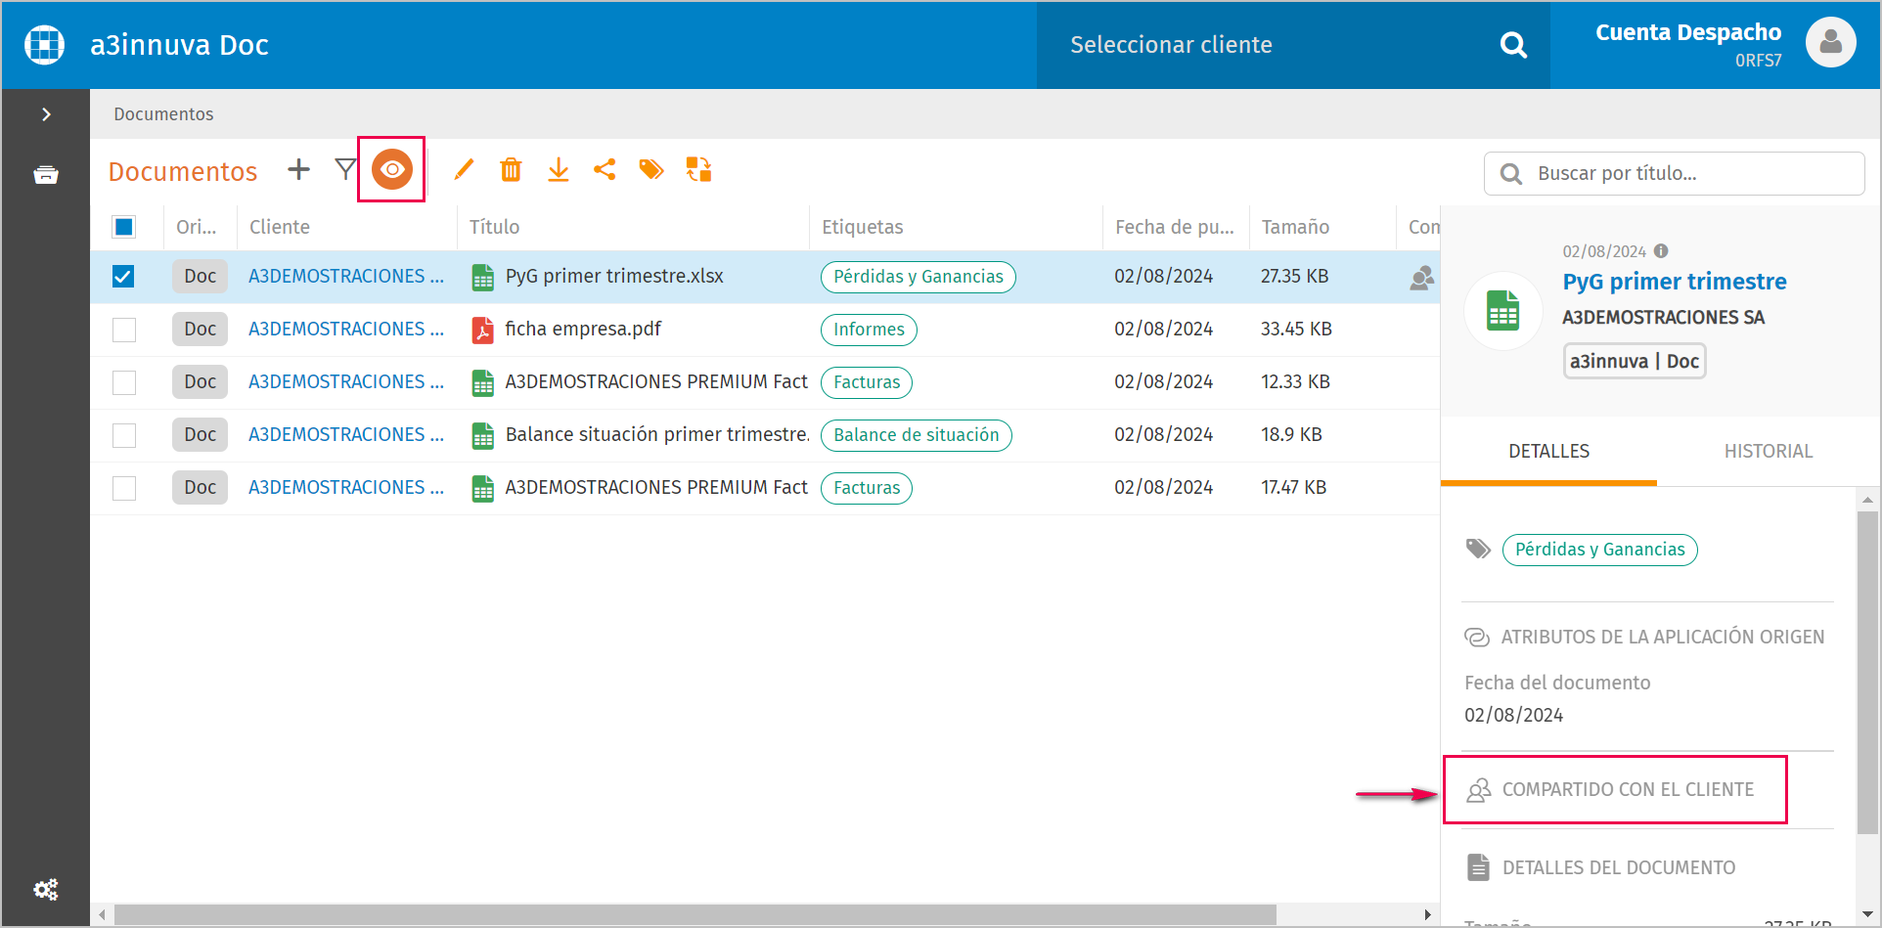Check the 17.47 KB Facturas row checkbox
Screen dimensions: 1882x928
[123, 488]
